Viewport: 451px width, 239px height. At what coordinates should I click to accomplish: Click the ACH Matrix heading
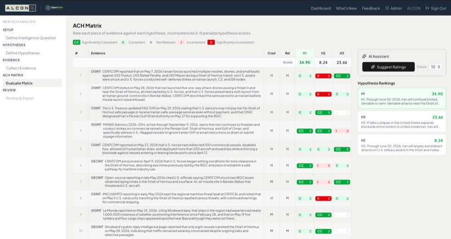(x=87, y=26)
